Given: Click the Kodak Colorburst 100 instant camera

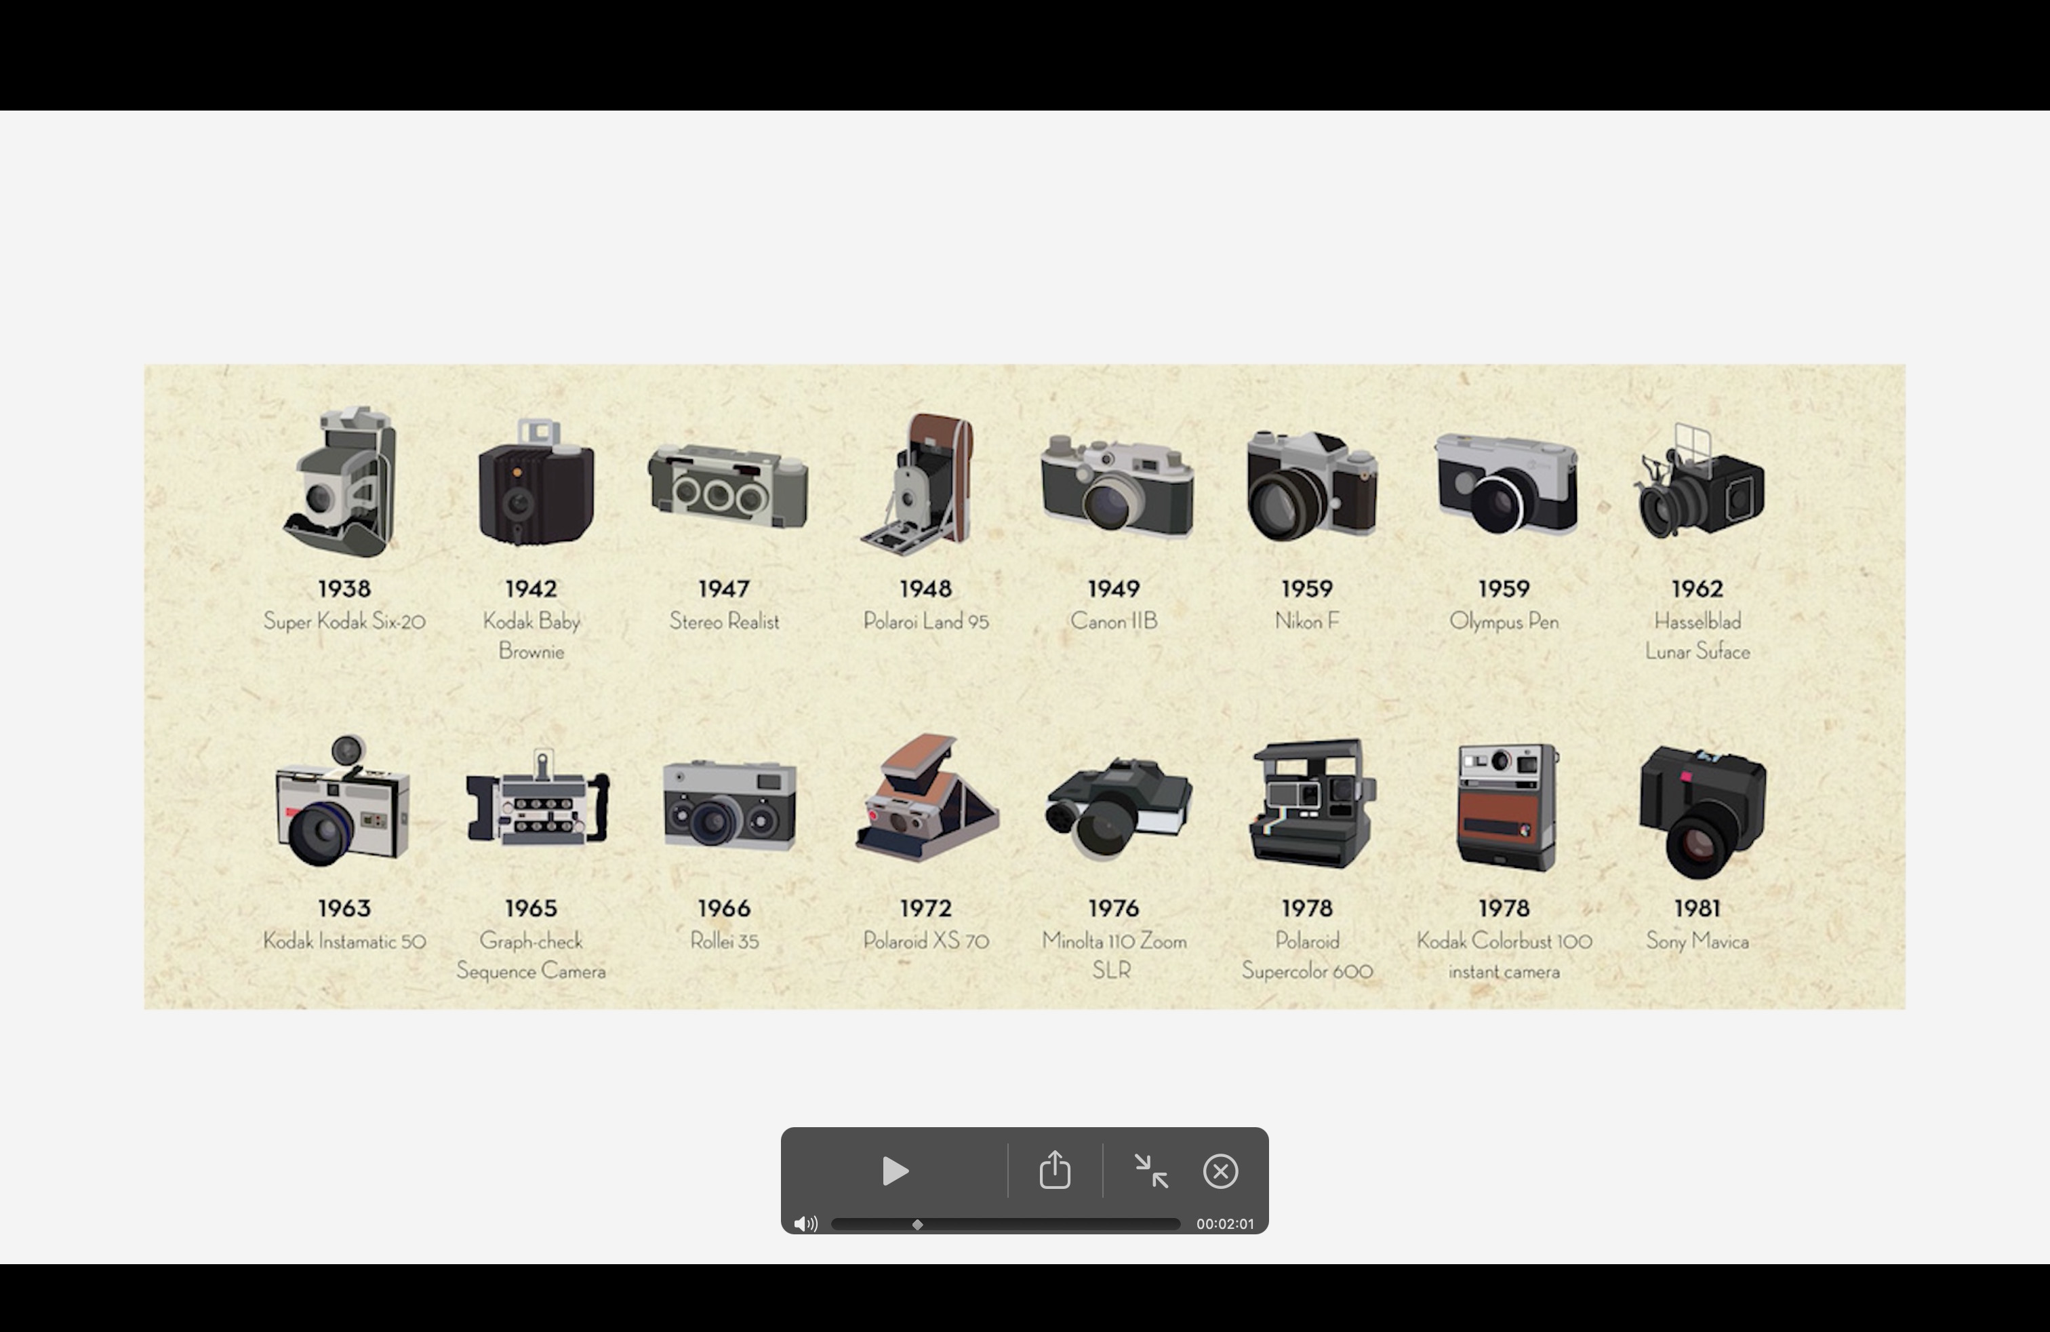Looking at the screenshot, I should tap(1506, 807).
